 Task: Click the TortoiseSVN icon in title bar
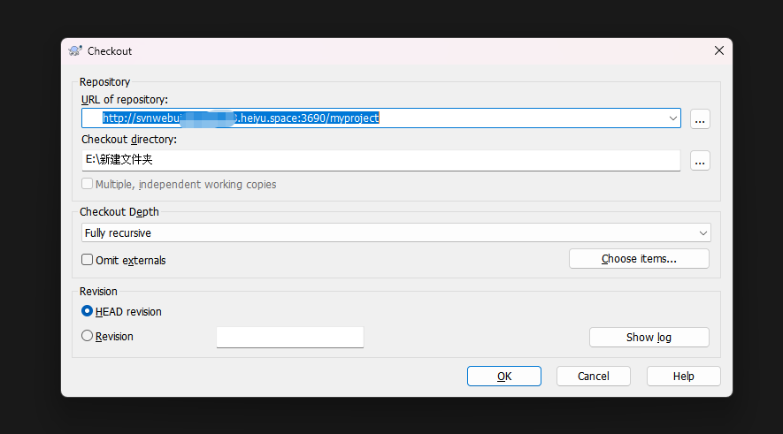[x=75, y=51]
